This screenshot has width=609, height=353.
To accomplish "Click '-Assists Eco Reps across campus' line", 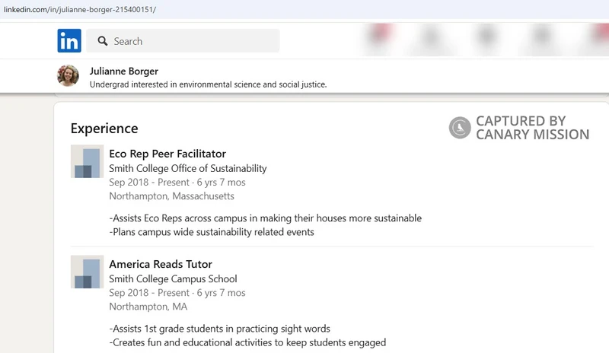I will (x=265, y=218).
